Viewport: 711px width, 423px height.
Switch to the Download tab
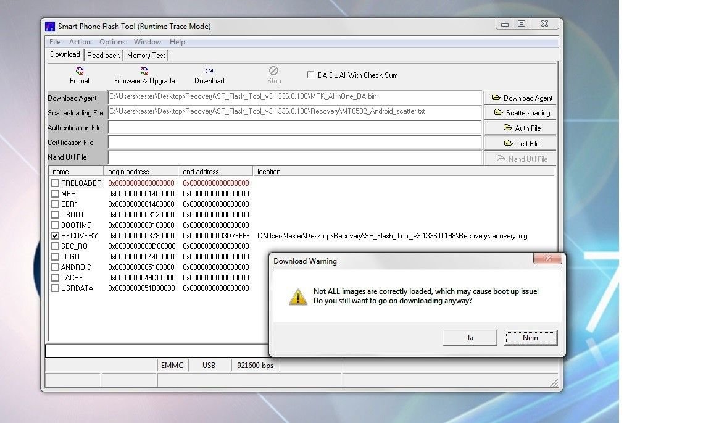pos(65,54)
